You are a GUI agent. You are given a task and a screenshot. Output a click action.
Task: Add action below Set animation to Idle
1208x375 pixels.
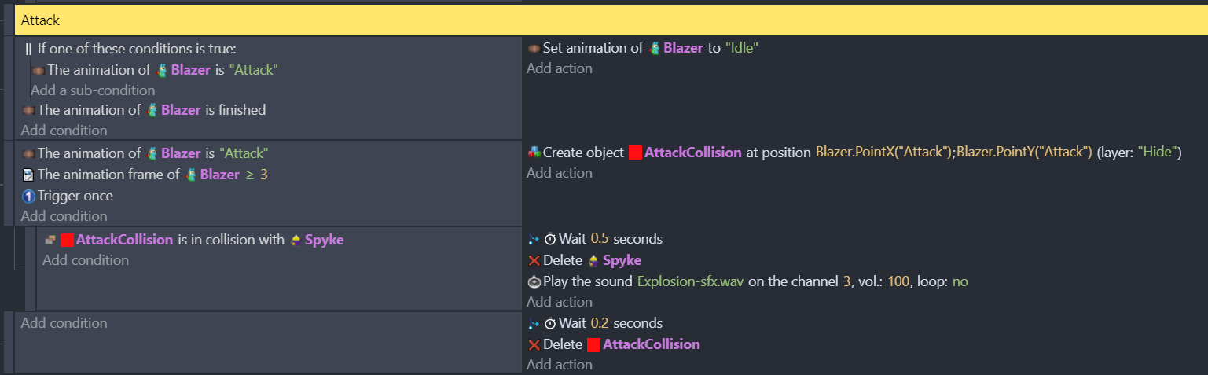pos(560,68)
